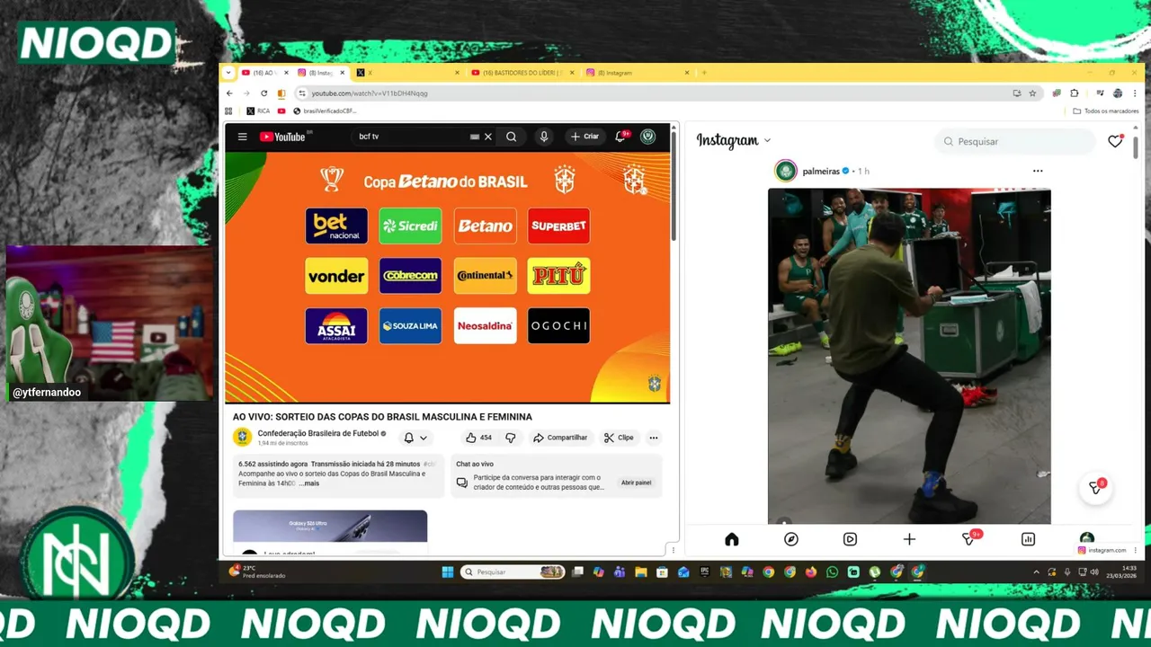1151x647 pixels.
Task: Switch to the last Instagram tab
Action: coord(638,73)
